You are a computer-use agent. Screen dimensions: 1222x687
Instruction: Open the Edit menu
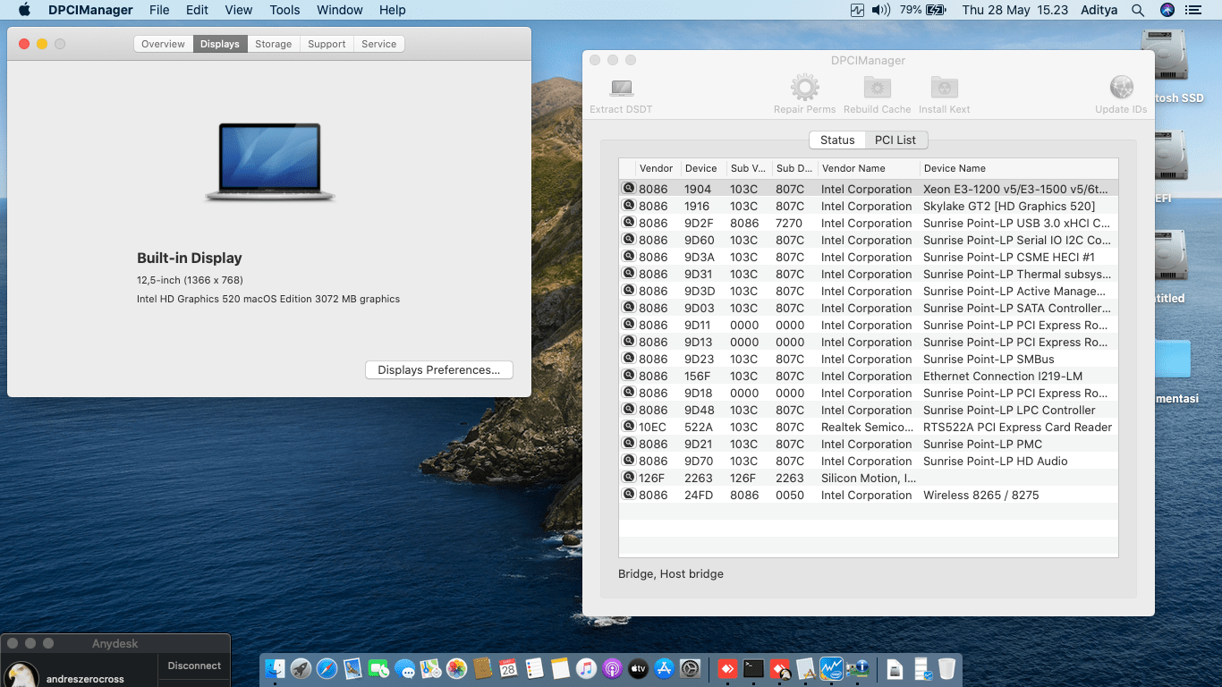[197, 10]
